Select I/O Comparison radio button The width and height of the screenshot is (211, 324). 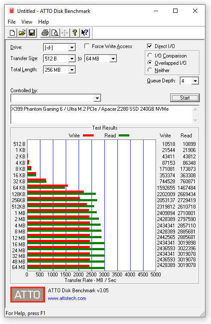(150, 55)
